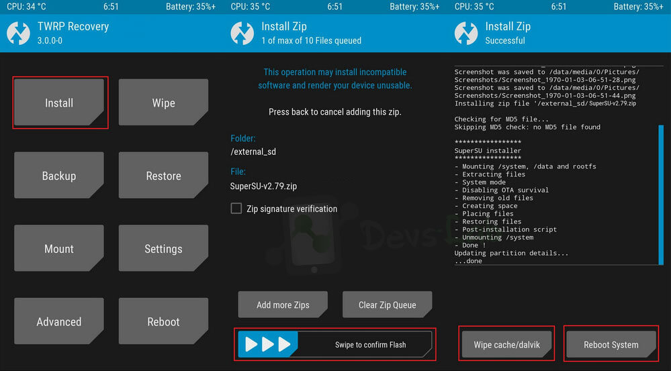This screenshot has height=371, width=671.
Task: Click the TWRP logo beside TWRP Recovery title
Action: click(18, 34)
